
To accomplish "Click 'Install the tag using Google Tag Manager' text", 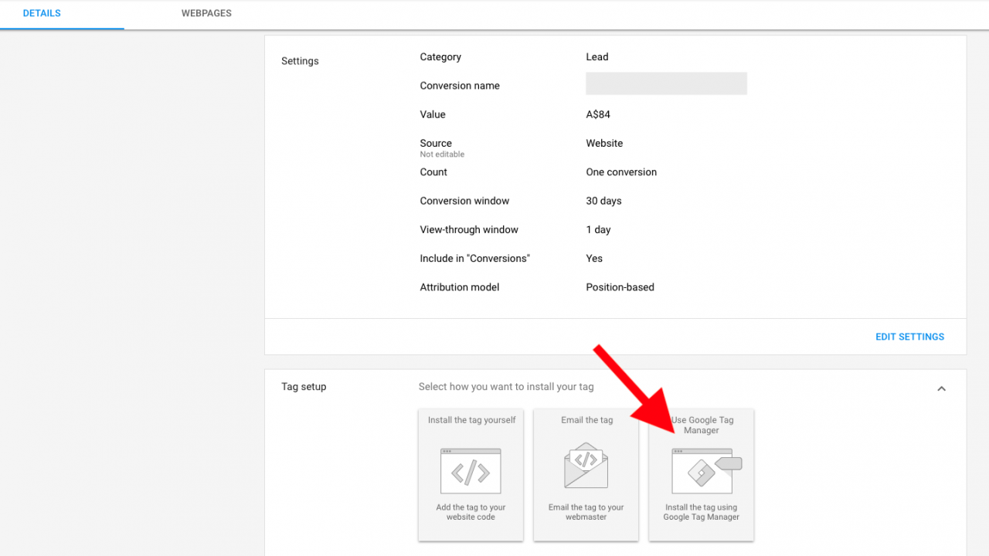I will [702, 512].
